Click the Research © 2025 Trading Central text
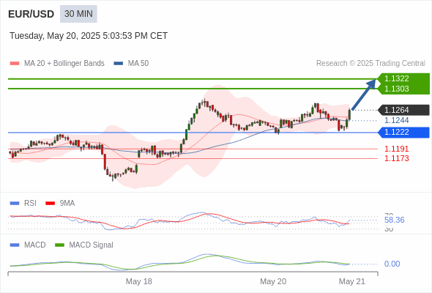Screen dimensions: 432x293 (370, 64)
